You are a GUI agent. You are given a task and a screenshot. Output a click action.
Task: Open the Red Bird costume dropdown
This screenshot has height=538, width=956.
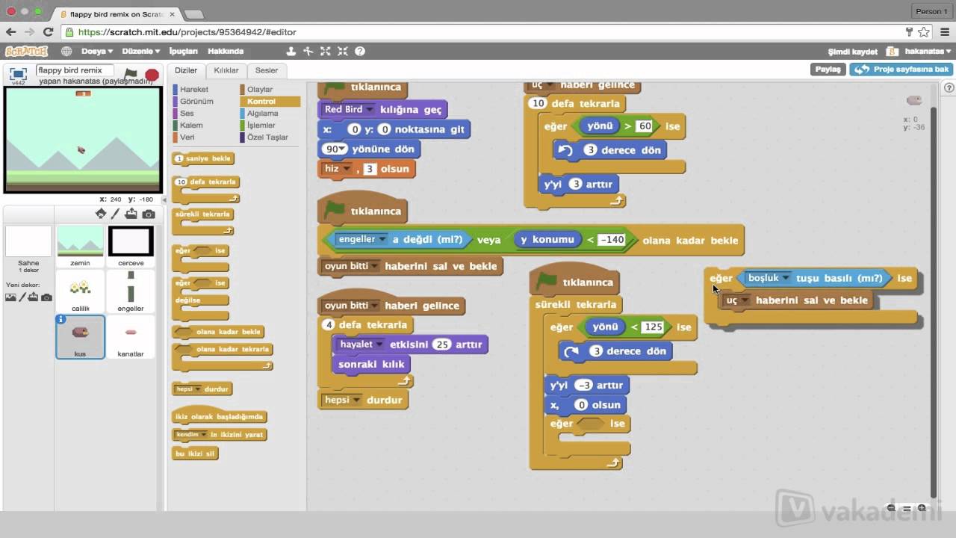tap(369, 110)
